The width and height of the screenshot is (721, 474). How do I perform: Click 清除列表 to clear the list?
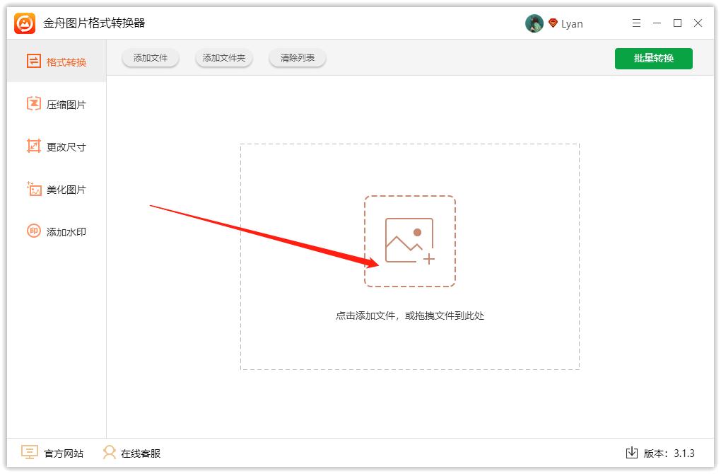pos(297,58)
